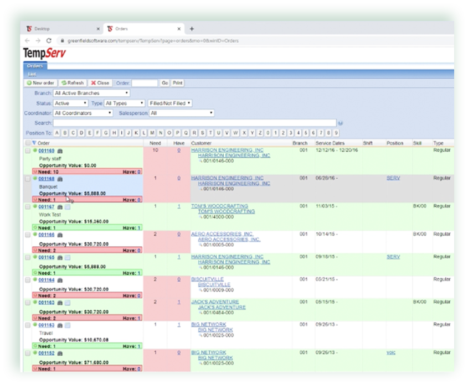The height and width of the screenshot is (385, 468).
Task: Click binoculars icon beside order 001153
Action: (x=60, y=325)
